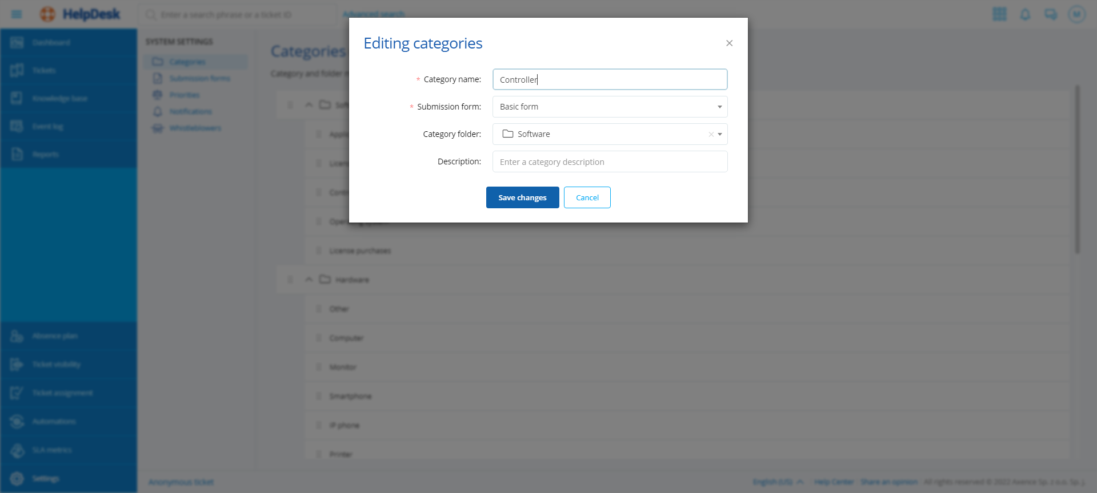Click the apps grid icon
The height and width of the screenshot is (493, 1097).
[1000, 14]
